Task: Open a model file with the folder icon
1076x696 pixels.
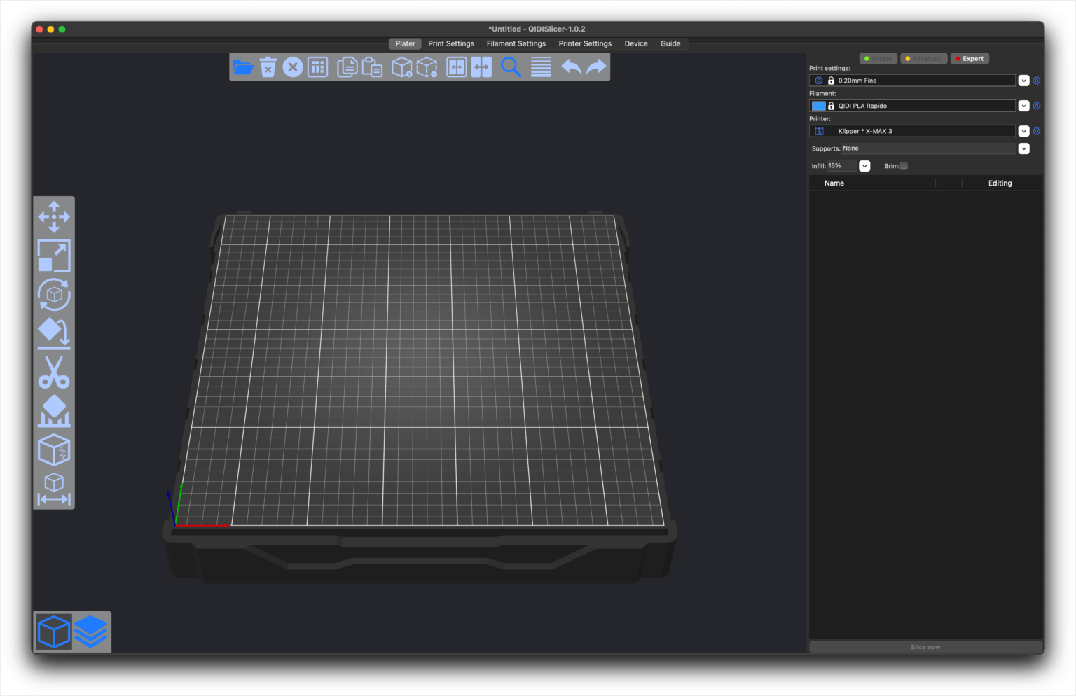Action: click(x=243, y=67)
